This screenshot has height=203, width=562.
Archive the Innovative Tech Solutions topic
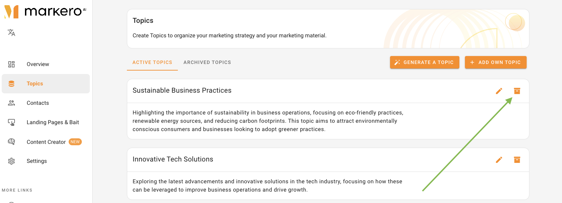click(x=517, y=160)
